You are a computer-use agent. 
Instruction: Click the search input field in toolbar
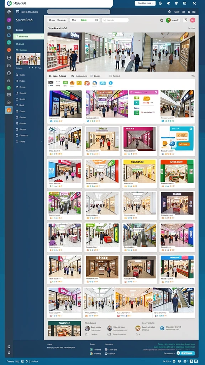coord(115,20)
